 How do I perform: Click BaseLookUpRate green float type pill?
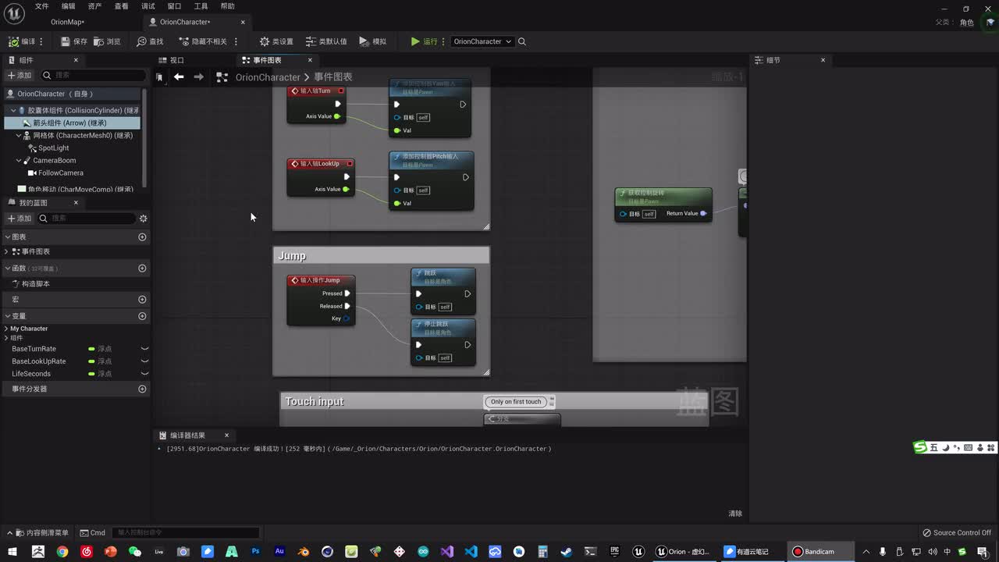coord(92,361)
